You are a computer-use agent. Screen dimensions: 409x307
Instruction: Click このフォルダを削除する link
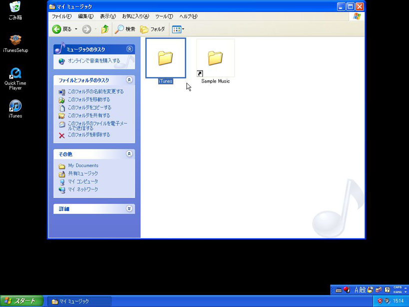[x=89, y=134]
